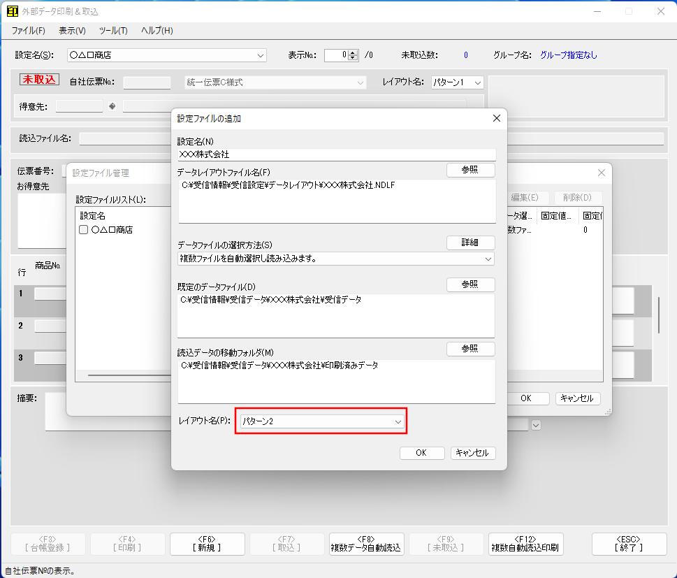The height and width of the screenshot is (578, 677).
Task: Open the ファイル(F) menu
Action: pyautogui.click(x=29, y=31)
